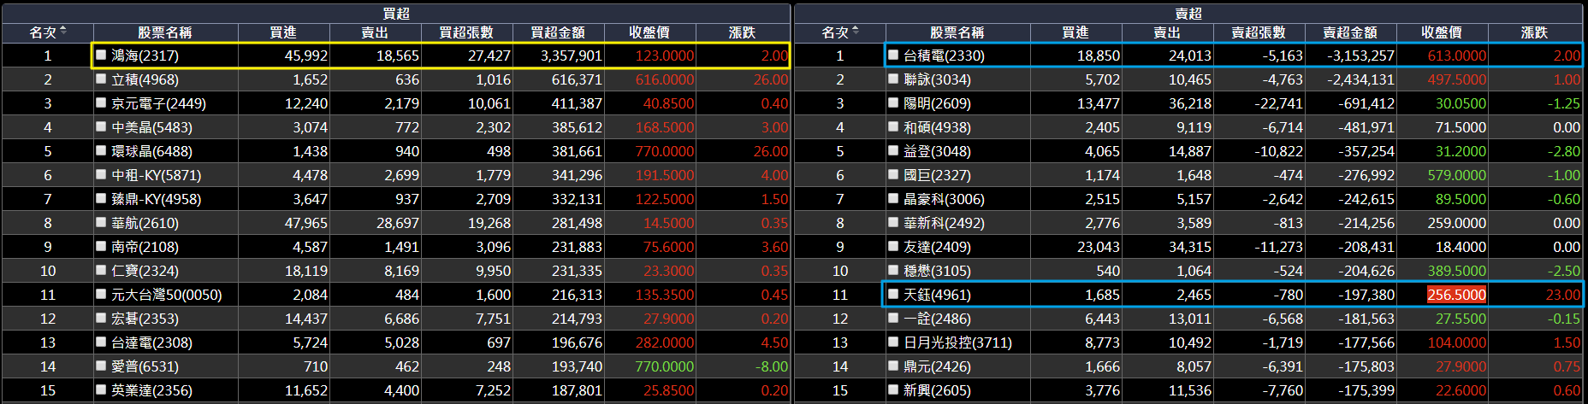
Task: Tick the checkbox beside 日月光投控(3711)
Action: [x=894, y=342]
